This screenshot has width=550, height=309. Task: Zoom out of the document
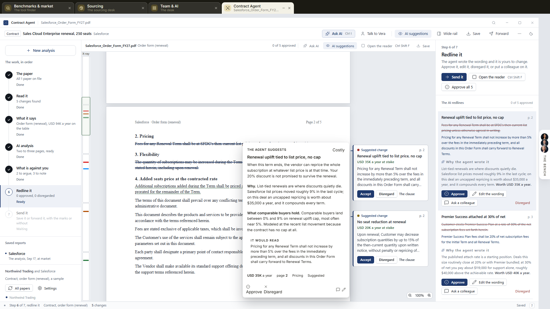pos(410,295)
